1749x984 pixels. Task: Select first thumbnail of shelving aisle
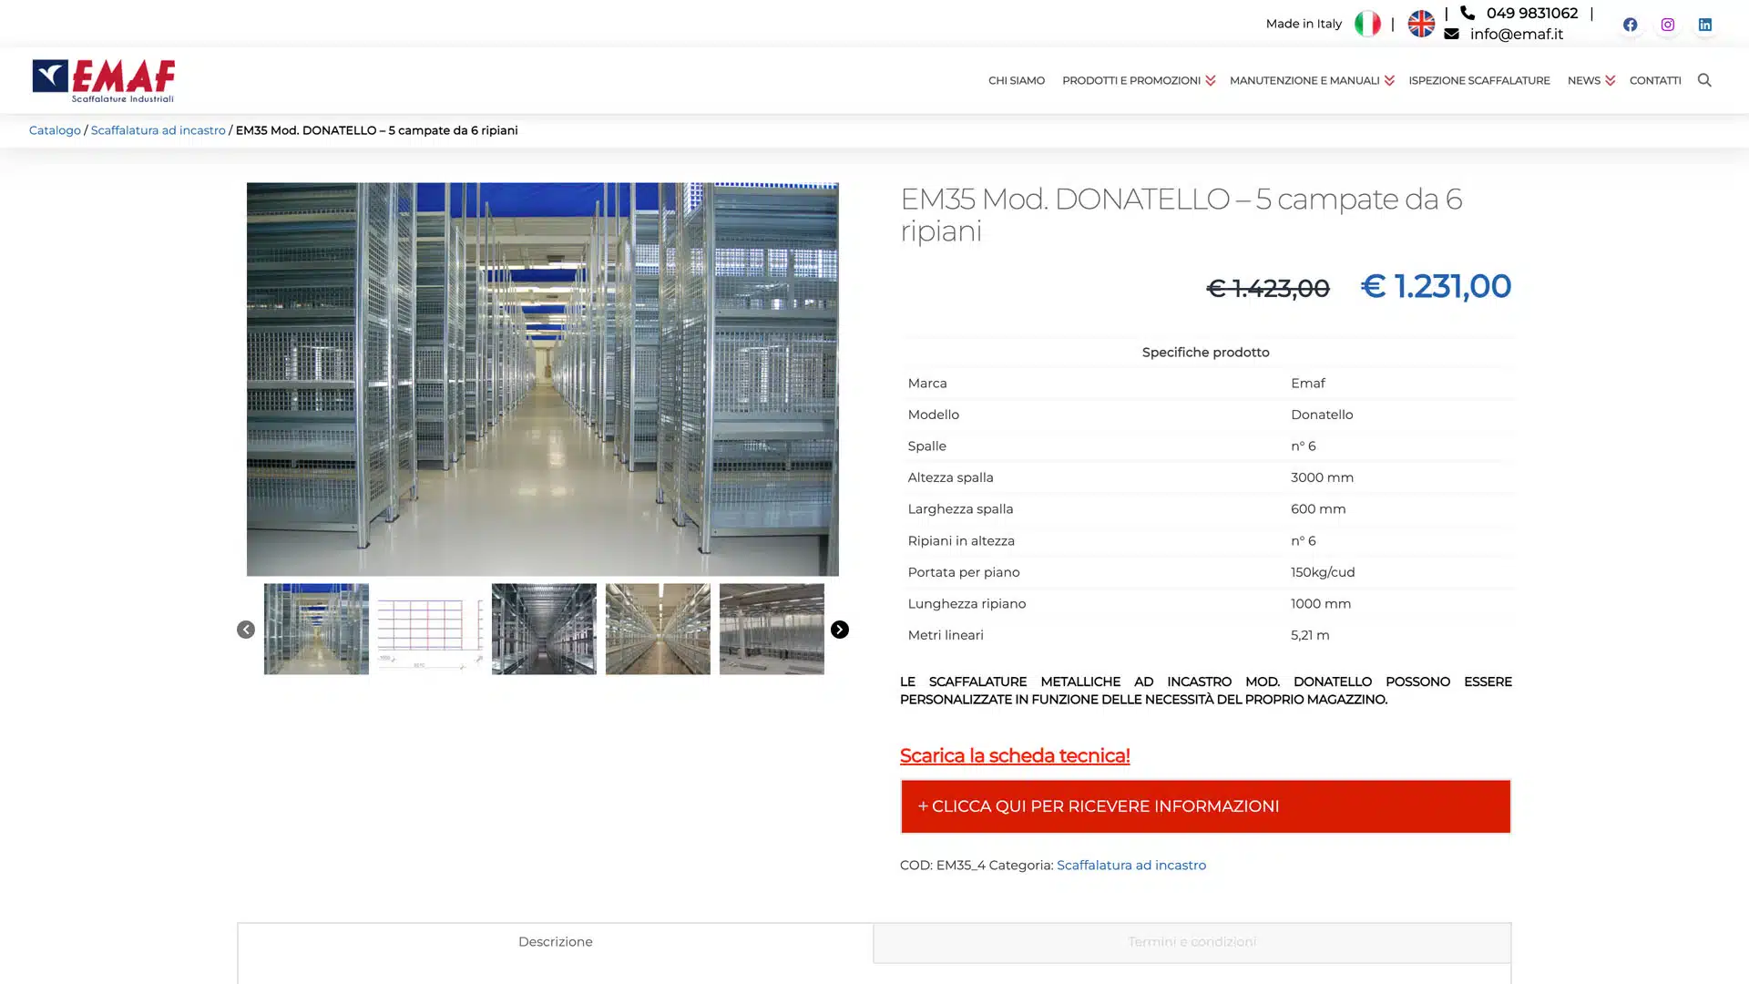click(x=316, y=629)
